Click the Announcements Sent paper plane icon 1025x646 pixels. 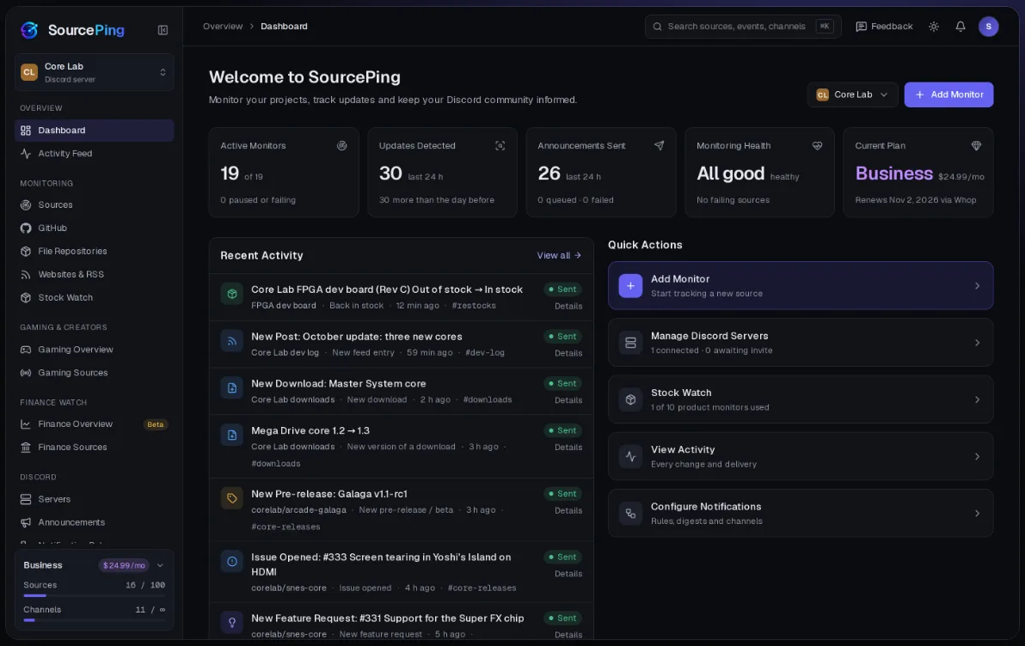(x=659, y=146)
